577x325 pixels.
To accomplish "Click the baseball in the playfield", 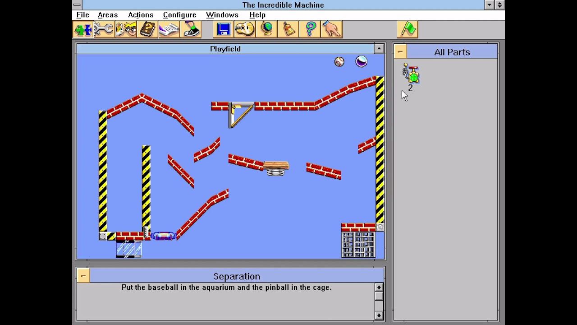I will [x=339, y=62].
